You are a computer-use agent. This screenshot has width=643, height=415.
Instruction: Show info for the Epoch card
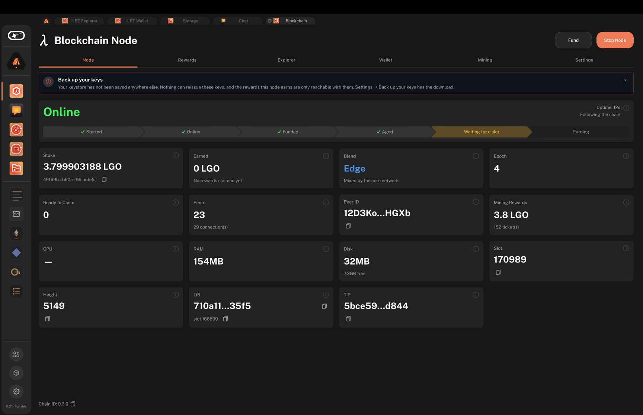[x=626, y=156]
